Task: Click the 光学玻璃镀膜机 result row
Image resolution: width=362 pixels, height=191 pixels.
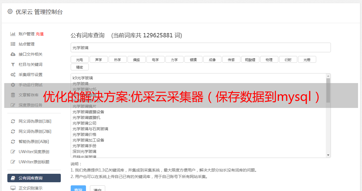Action: pos(199,118)
